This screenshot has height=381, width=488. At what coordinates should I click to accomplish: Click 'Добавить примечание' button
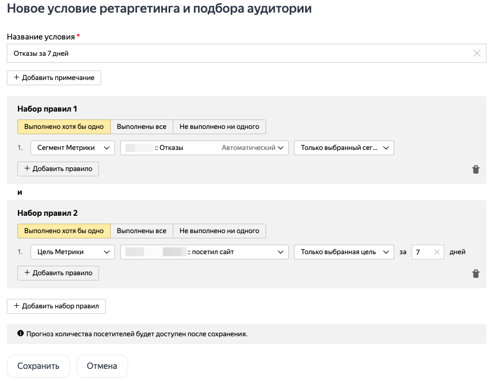(x=54, y=78)
